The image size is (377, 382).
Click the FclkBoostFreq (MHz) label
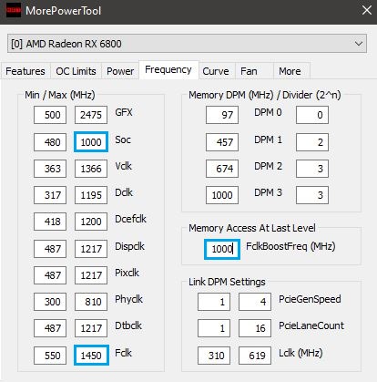pos(290,246)
